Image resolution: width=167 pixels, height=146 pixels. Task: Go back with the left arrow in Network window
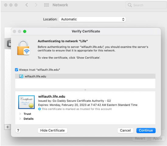(27, 5)
